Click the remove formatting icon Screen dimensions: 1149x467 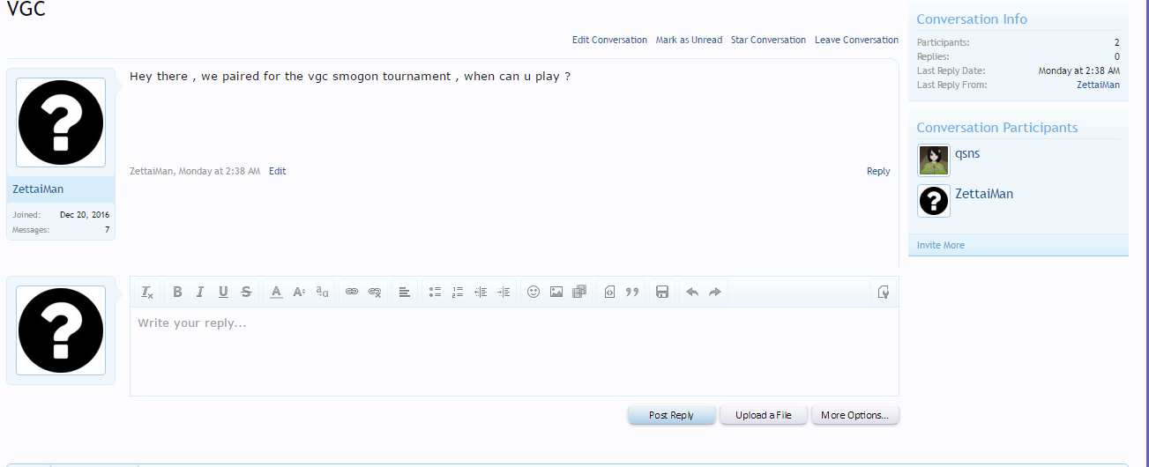[147, 292]
